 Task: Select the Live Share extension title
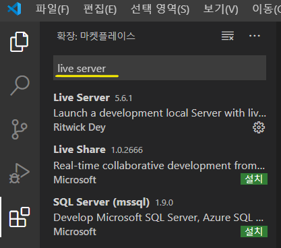coord(80,150)
